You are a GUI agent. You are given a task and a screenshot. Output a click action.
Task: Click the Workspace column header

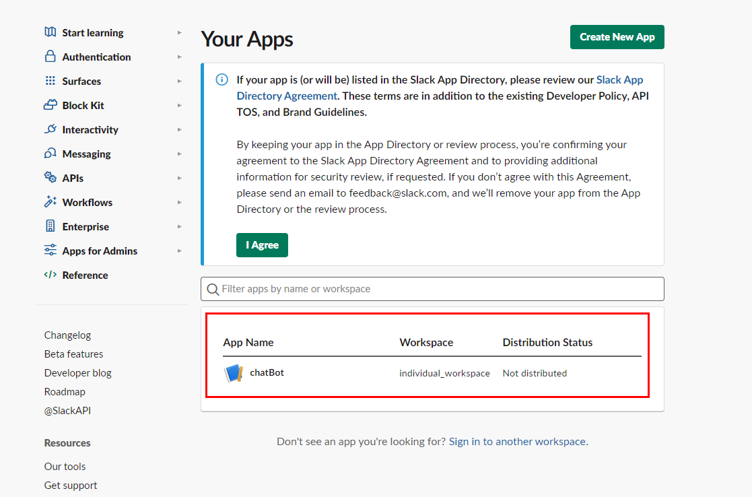426,343
